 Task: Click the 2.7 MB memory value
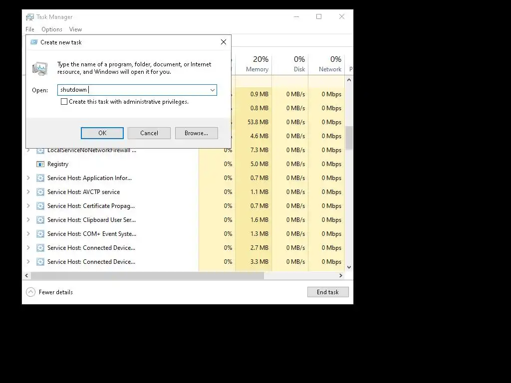coord(259,248)
